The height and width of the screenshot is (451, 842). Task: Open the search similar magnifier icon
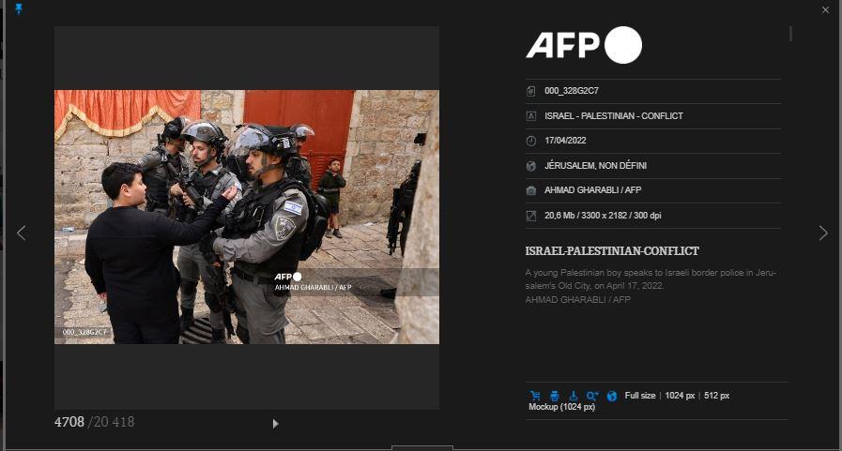click(592, 396)
